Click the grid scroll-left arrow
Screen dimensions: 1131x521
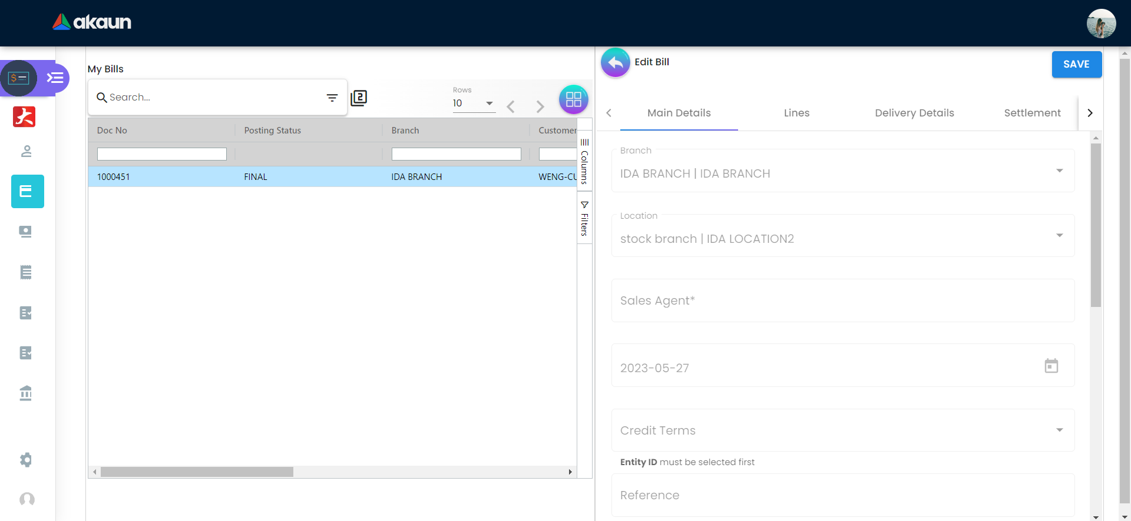(x=95, y=472)
